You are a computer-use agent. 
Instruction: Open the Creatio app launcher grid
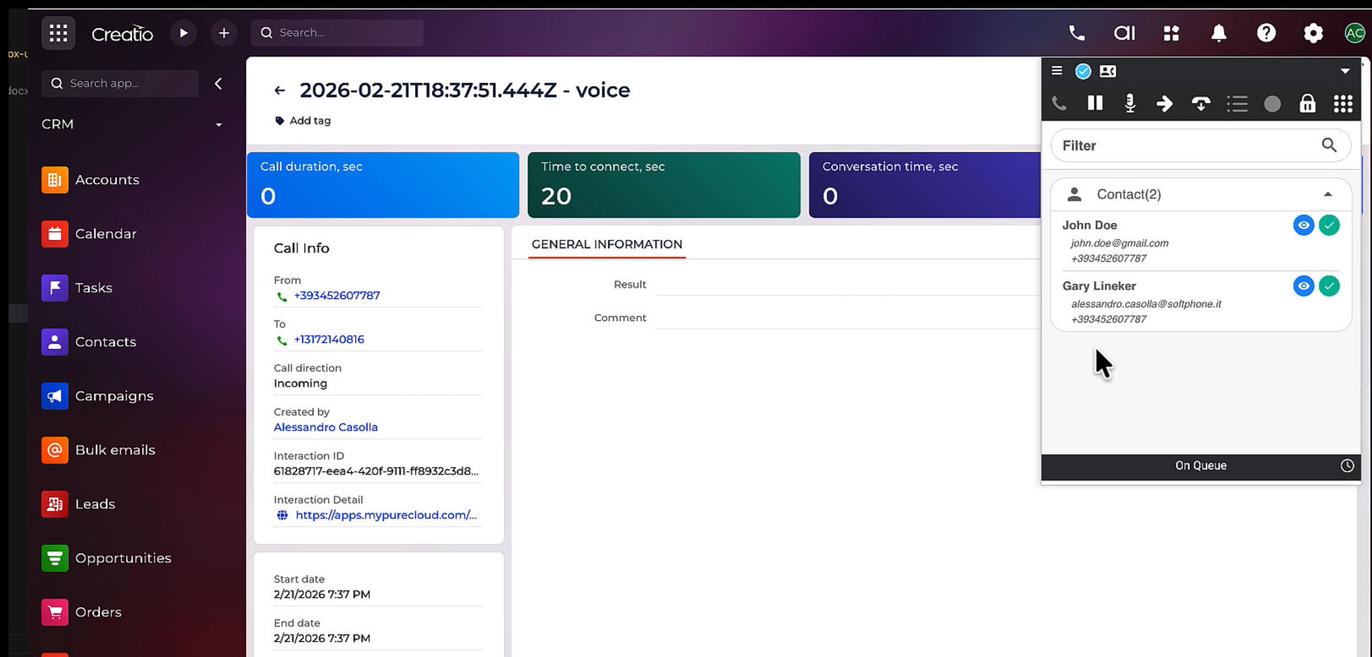[58, 33]
